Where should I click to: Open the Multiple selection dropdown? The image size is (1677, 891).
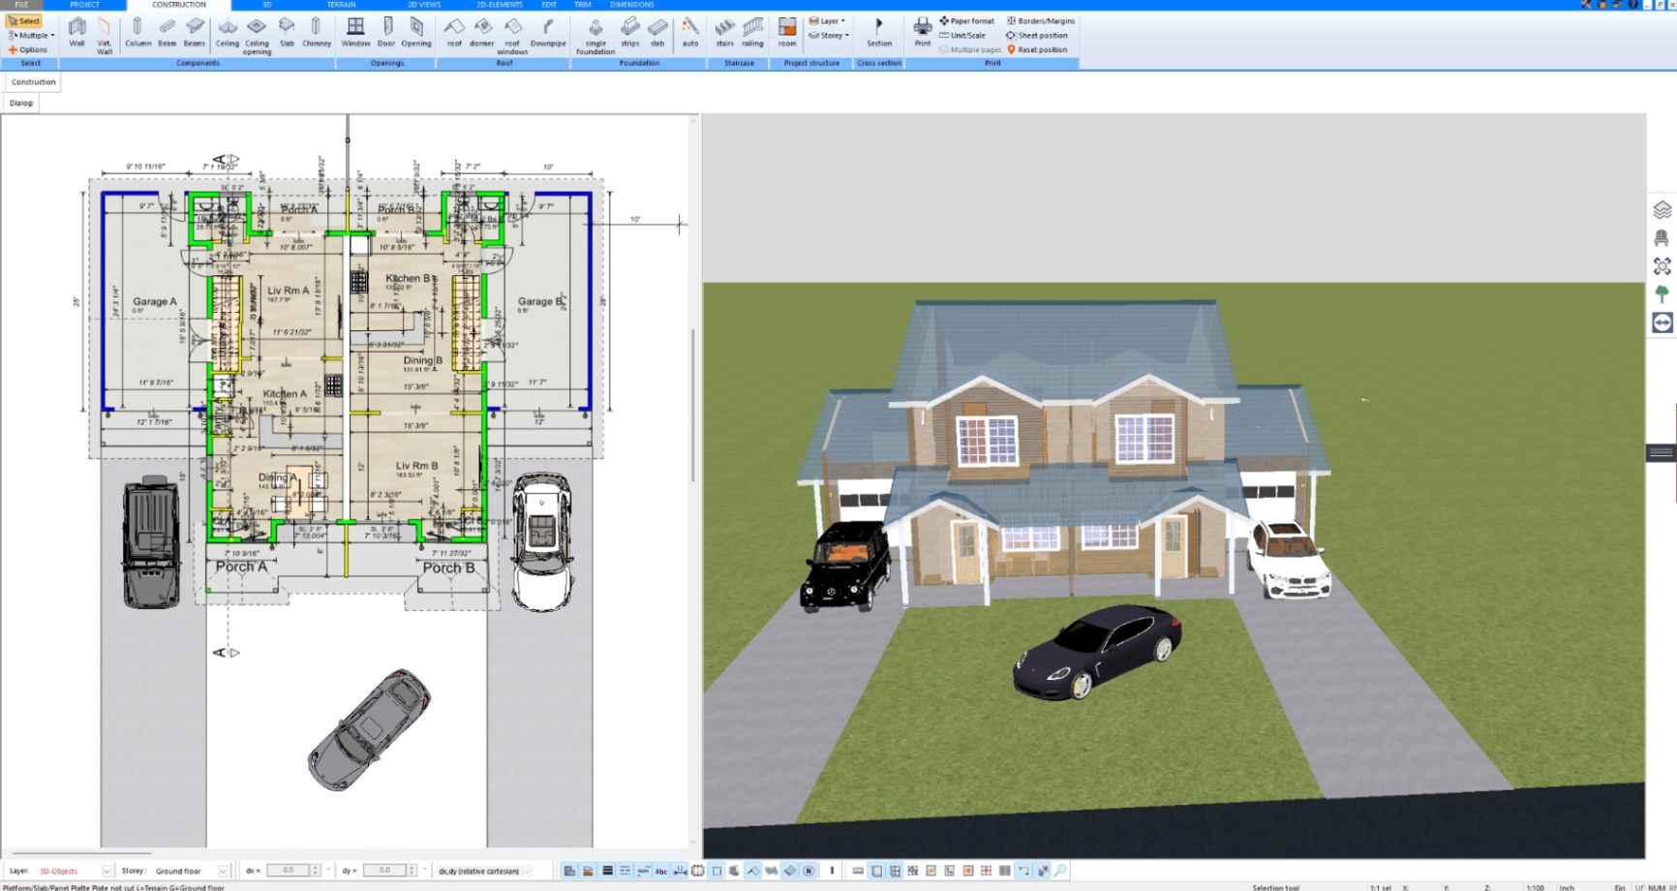31,35
